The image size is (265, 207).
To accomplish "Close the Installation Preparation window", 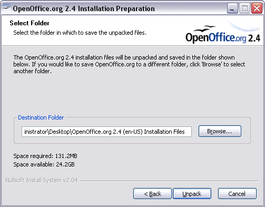I will [x=257, y=8].
